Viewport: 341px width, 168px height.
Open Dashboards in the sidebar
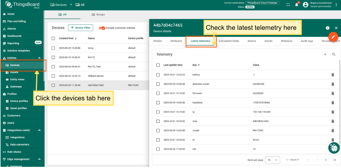tap(14, 36)
